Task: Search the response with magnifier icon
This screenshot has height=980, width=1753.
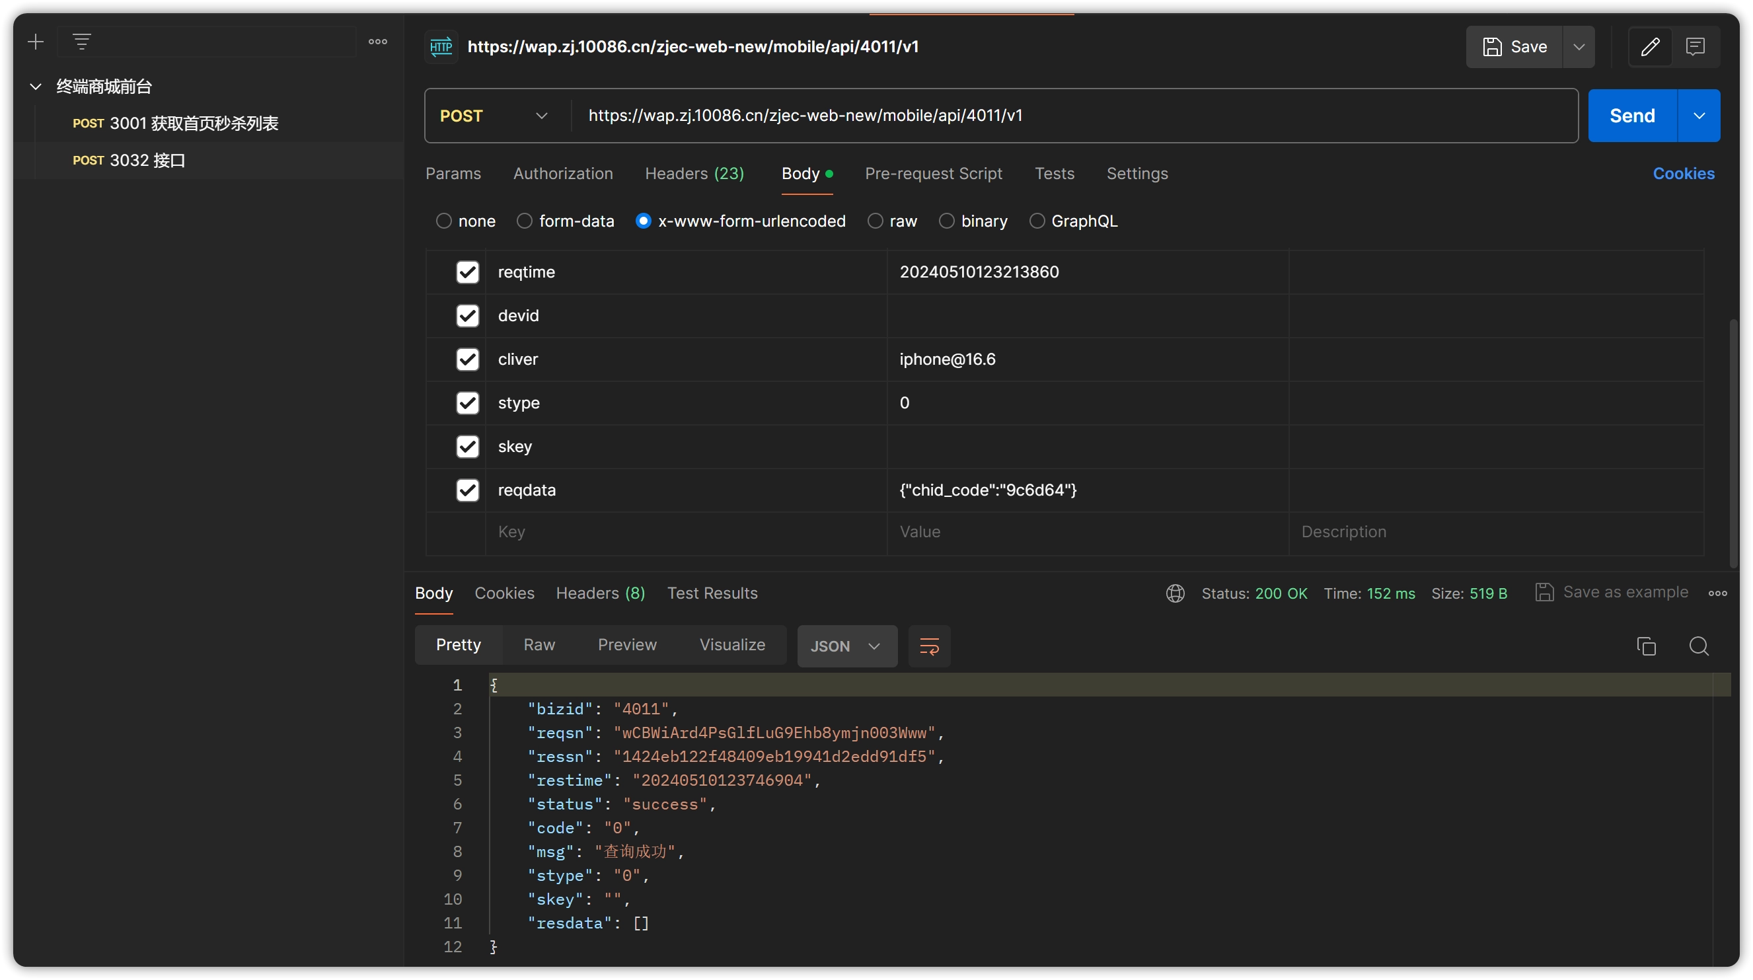Action: 1699,646
